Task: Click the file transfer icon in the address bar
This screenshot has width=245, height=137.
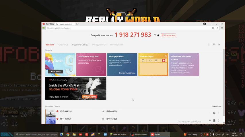Action: point(213,28)
